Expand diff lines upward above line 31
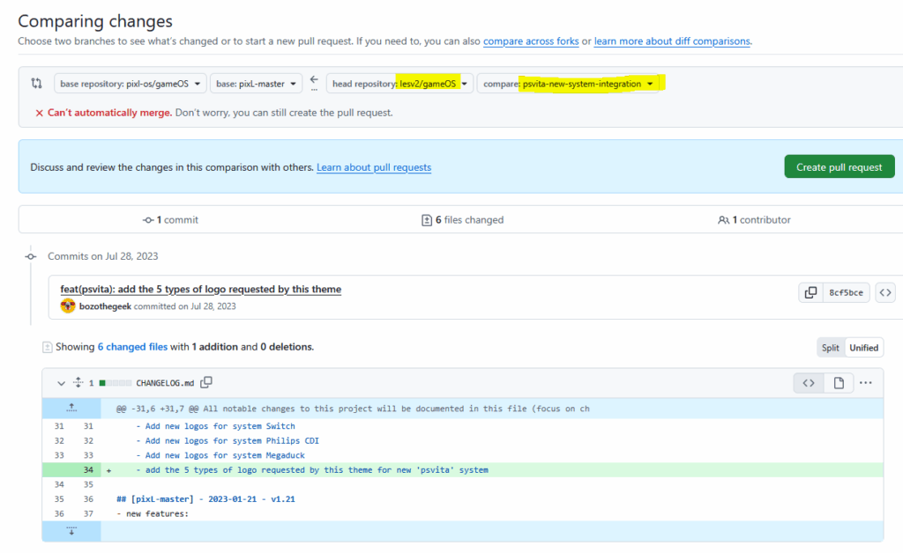Image resolution: width=903 pixels, height=553 pixels. (x=71, y=408)
